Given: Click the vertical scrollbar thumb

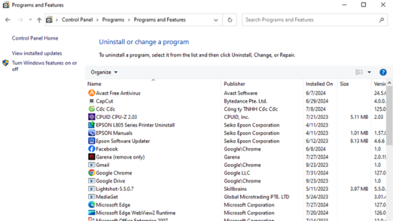Looking at the screenshot, I should (389, 115).
